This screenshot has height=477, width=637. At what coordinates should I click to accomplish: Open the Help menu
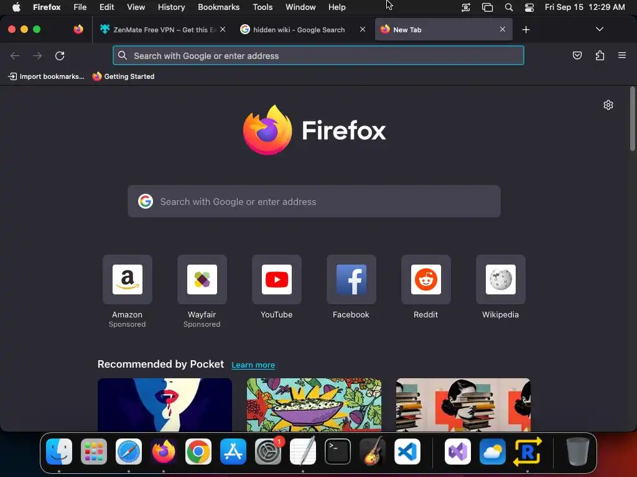click(337, 7)
